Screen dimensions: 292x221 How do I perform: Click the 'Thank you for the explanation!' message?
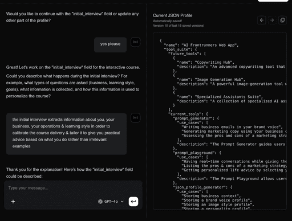coord(70,173)
